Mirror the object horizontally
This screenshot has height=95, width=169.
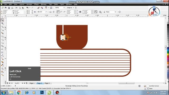click(x=50, y=12)
